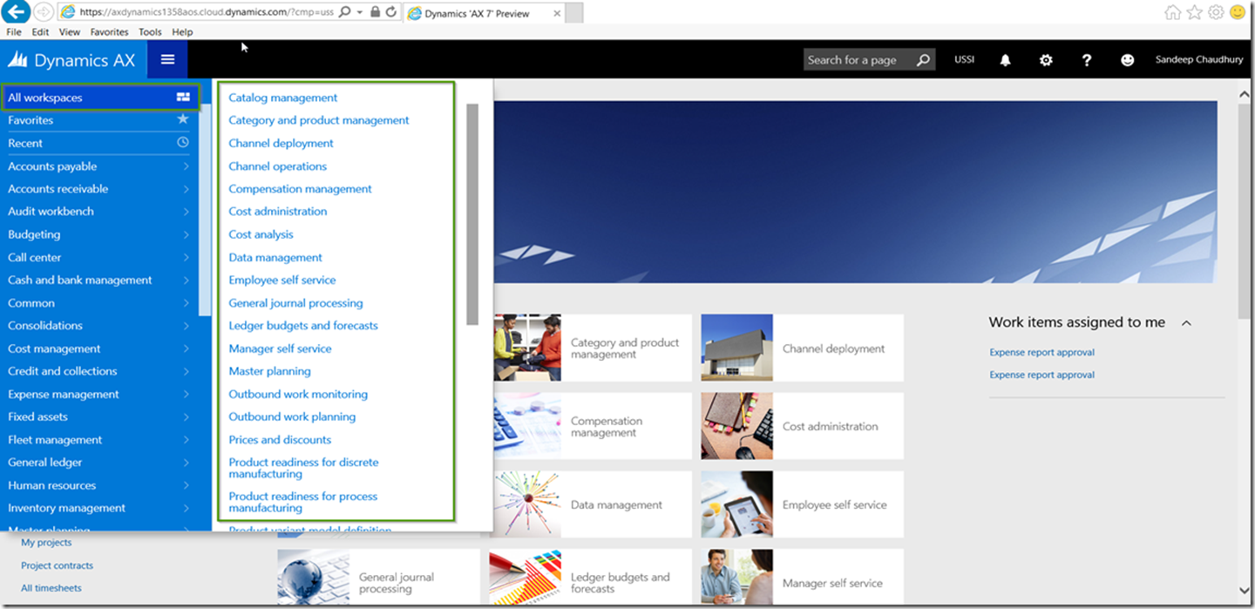Select Recent in navigation pane
1255x609 pixels.
(x=98, y=143)
